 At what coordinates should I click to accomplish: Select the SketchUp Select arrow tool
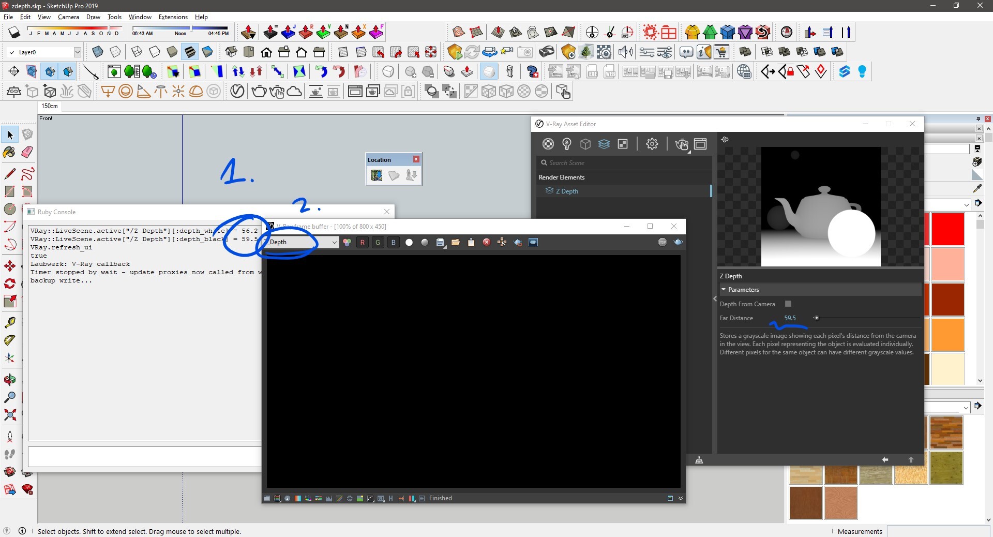tap(10, 135)
